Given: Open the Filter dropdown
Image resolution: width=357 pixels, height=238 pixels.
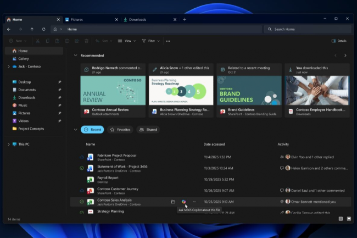Looking at the screenshot, I should click(150, 41).
